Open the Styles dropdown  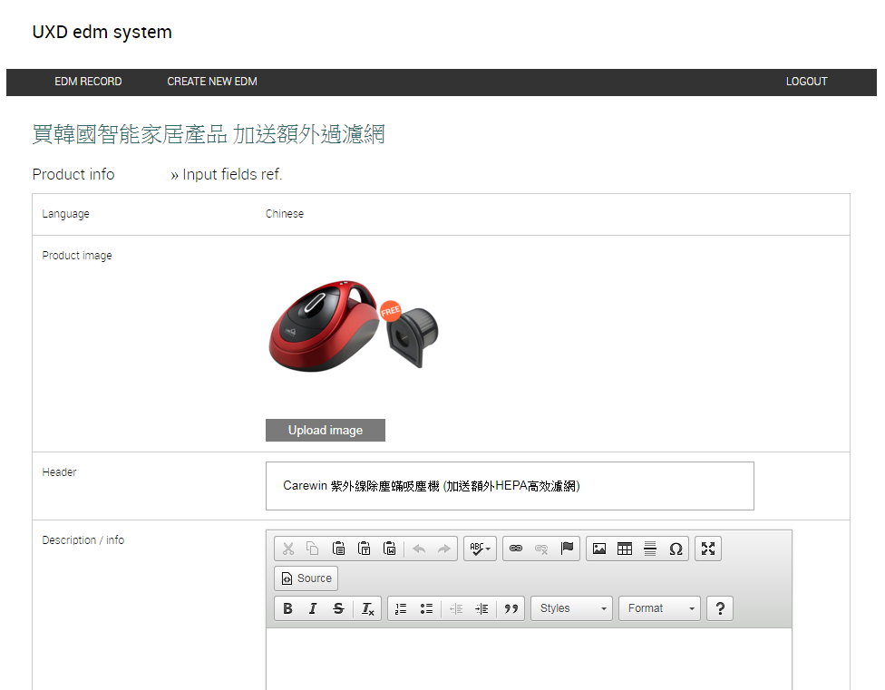[572, 608]
